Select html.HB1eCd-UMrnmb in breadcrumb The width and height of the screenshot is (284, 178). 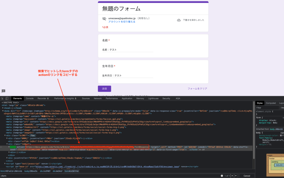[x=11, y=171]
